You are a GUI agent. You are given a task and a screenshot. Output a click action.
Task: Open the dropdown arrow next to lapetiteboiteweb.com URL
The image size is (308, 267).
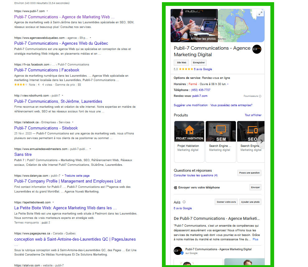tap(53, 202)
